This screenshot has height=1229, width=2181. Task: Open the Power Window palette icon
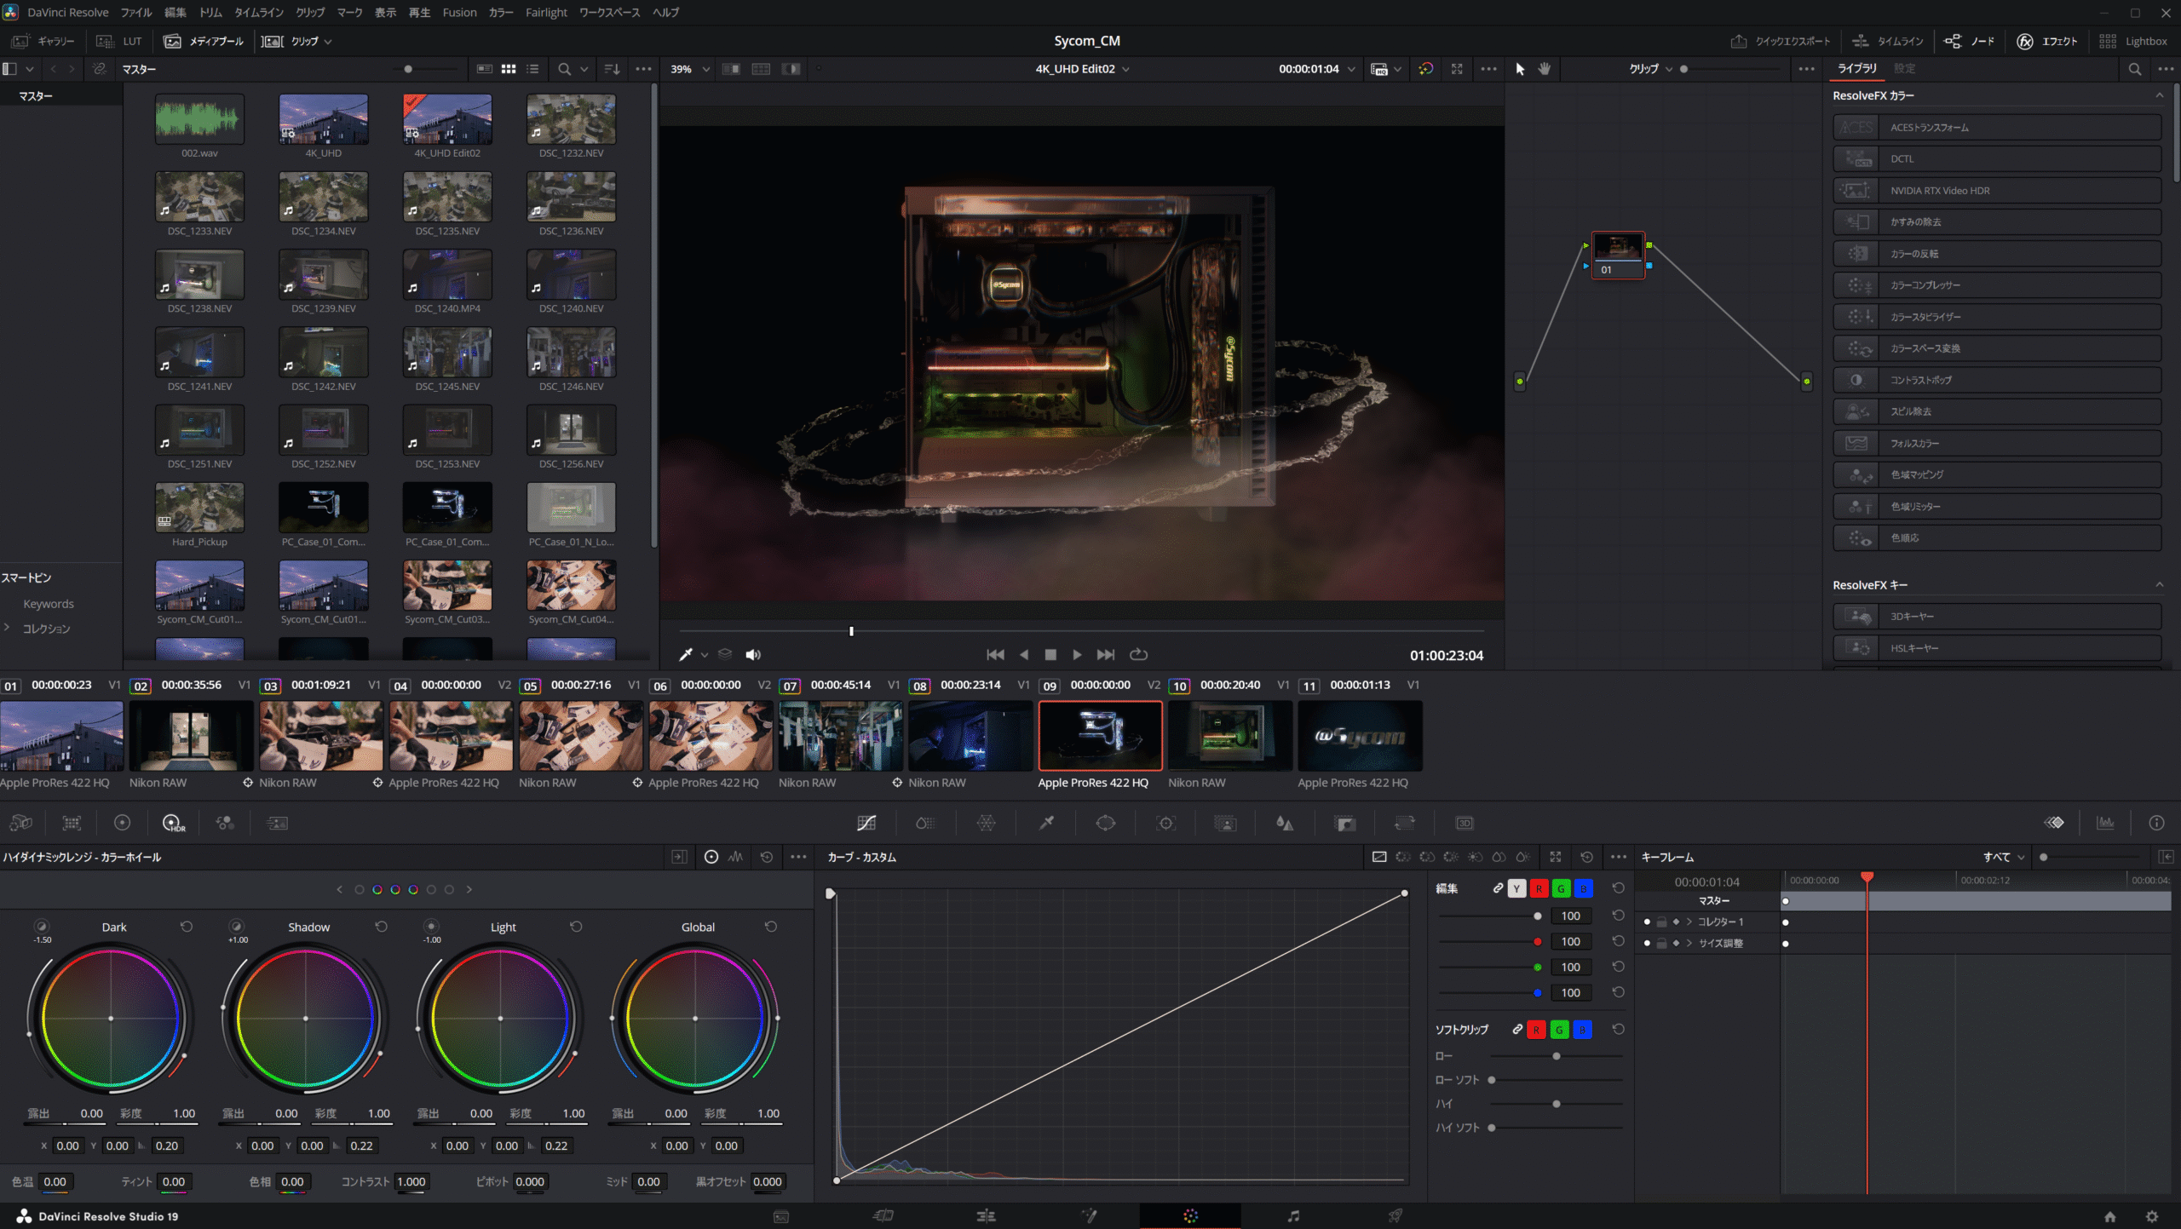[1106, 823]
